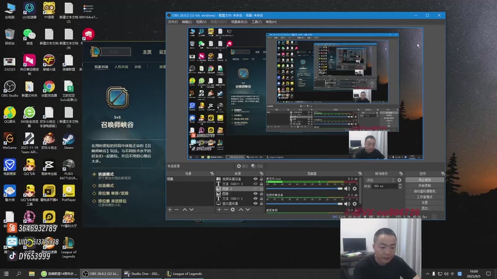Remove the selected source with minus icon
Image resolution: width=497 pixels, height=279 pixels.
click(226, 210)
